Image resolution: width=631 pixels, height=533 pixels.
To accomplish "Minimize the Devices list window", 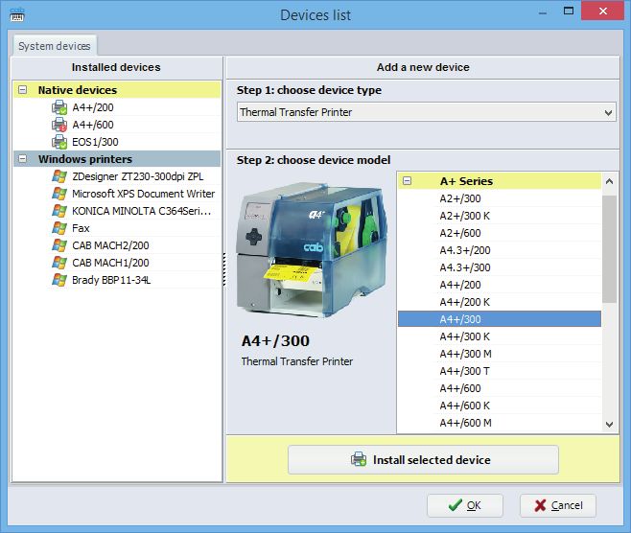I will [543, 12].
